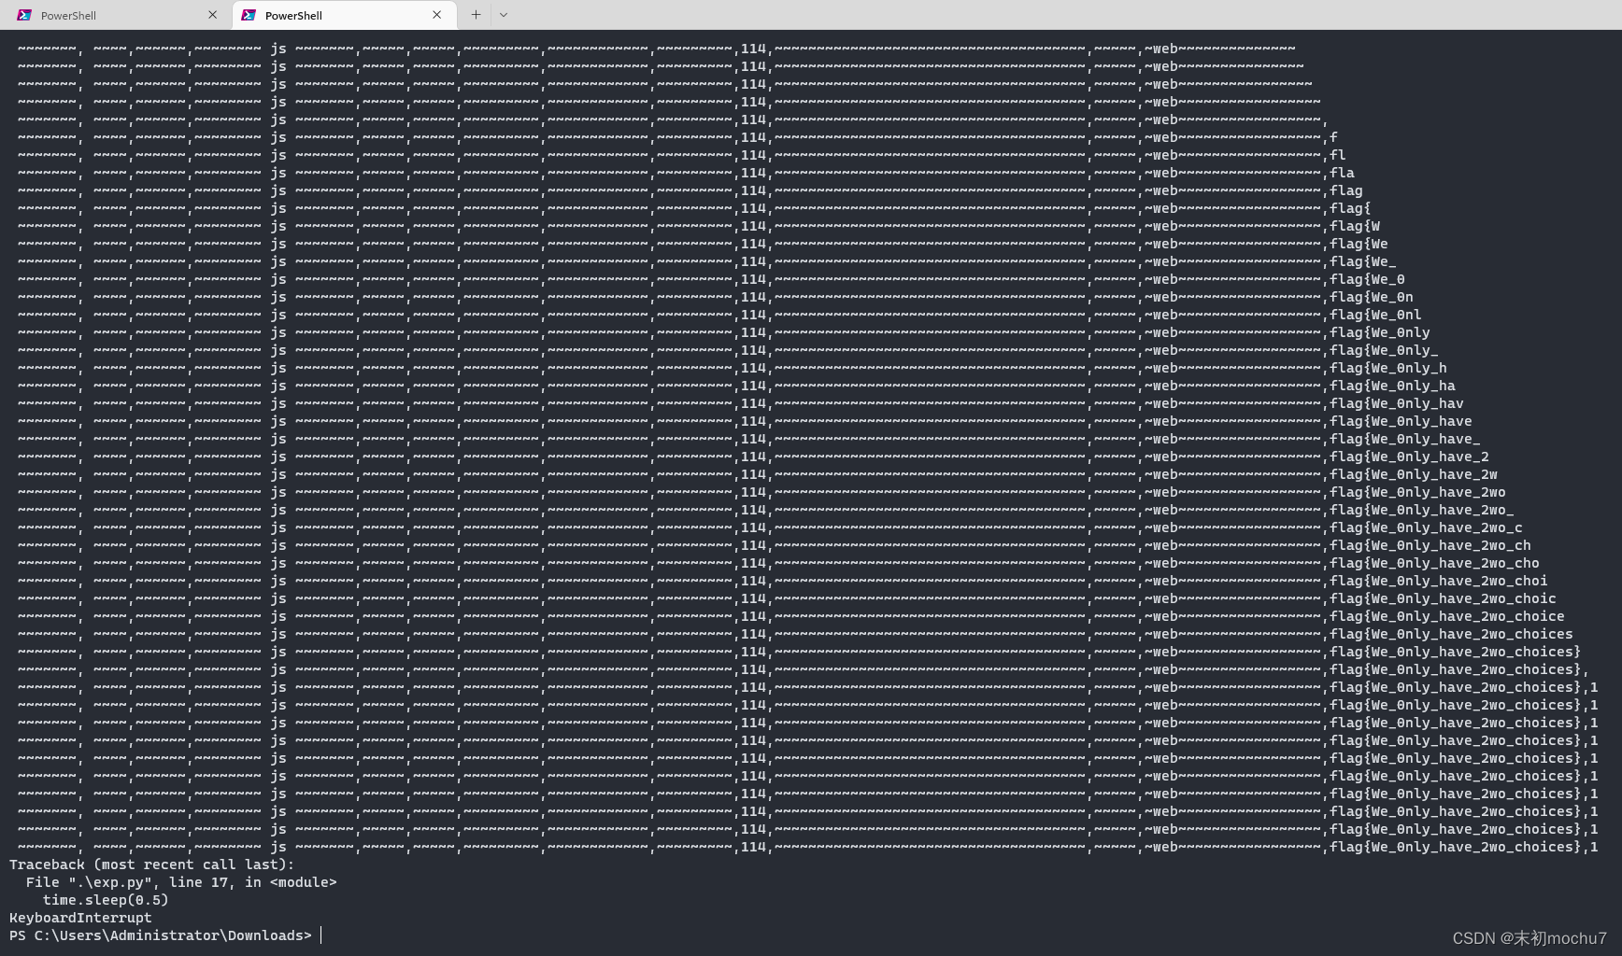Select the second PowerShell tab
This screenshot has width=1622, height=956.
coord(344,15)
